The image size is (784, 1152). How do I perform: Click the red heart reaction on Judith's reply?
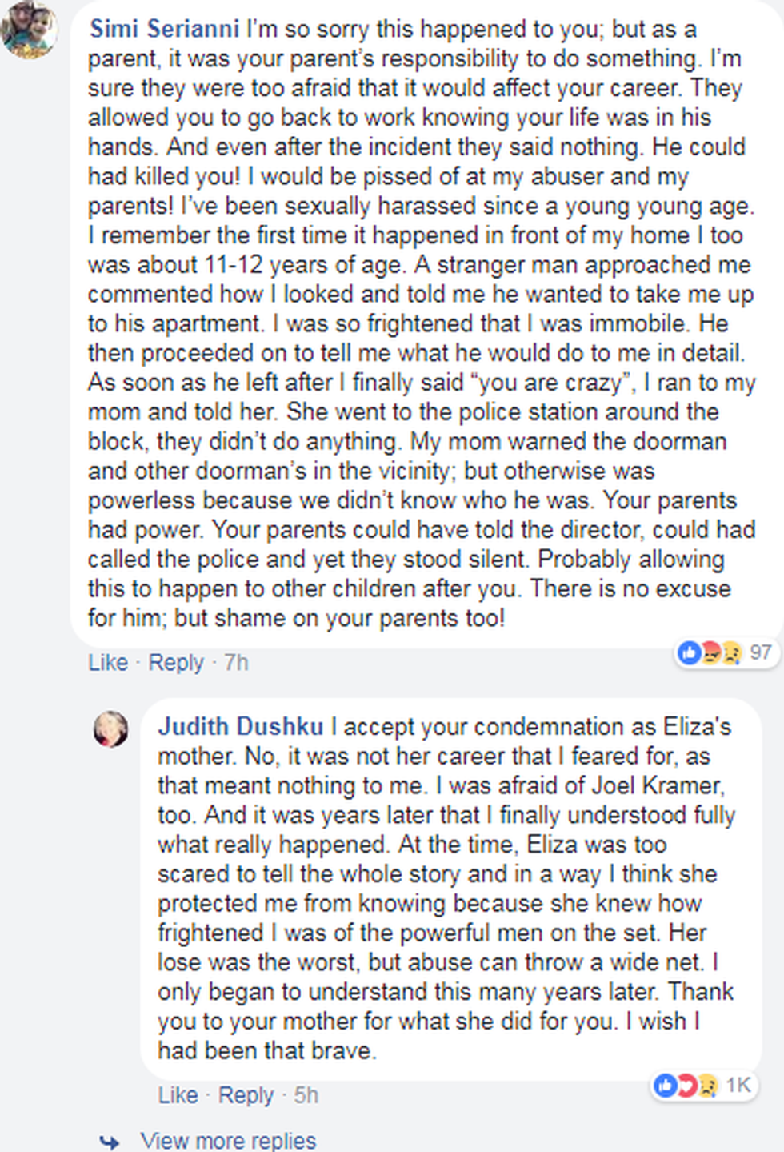[687, 1086]
